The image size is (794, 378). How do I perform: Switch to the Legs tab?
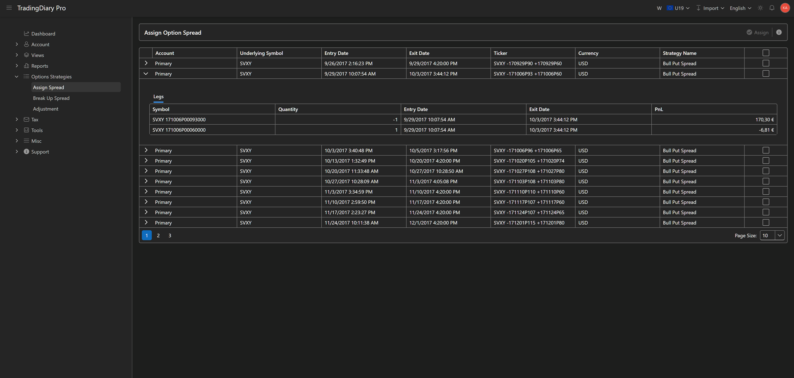[158, 97]
